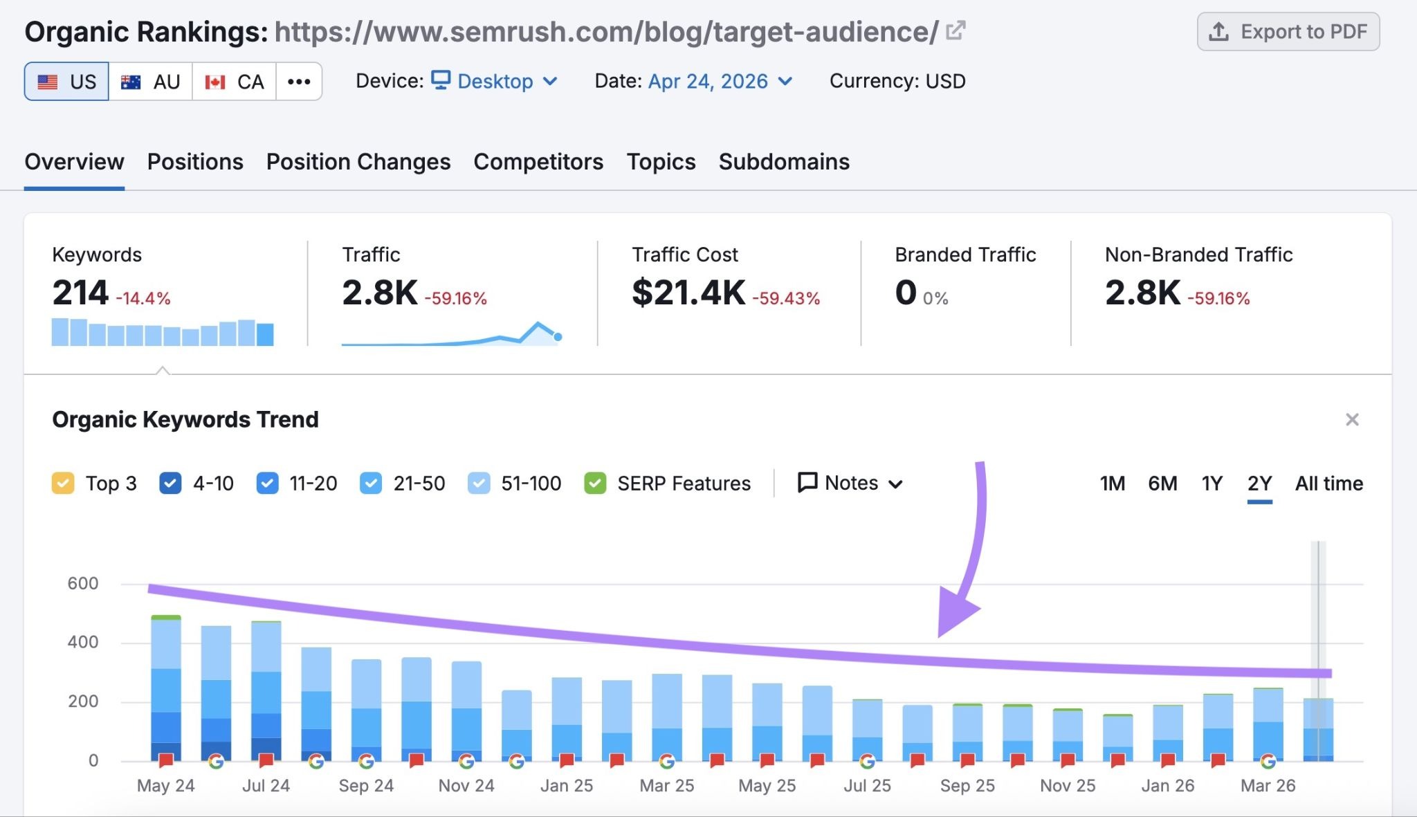
Task: Open the external link icon beside the URL
Action: [956, 30]
